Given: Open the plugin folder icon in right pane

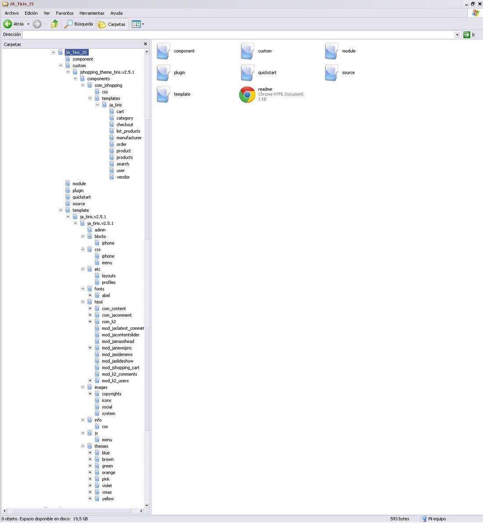Looking at the screenshot, I should click(163, 73).
